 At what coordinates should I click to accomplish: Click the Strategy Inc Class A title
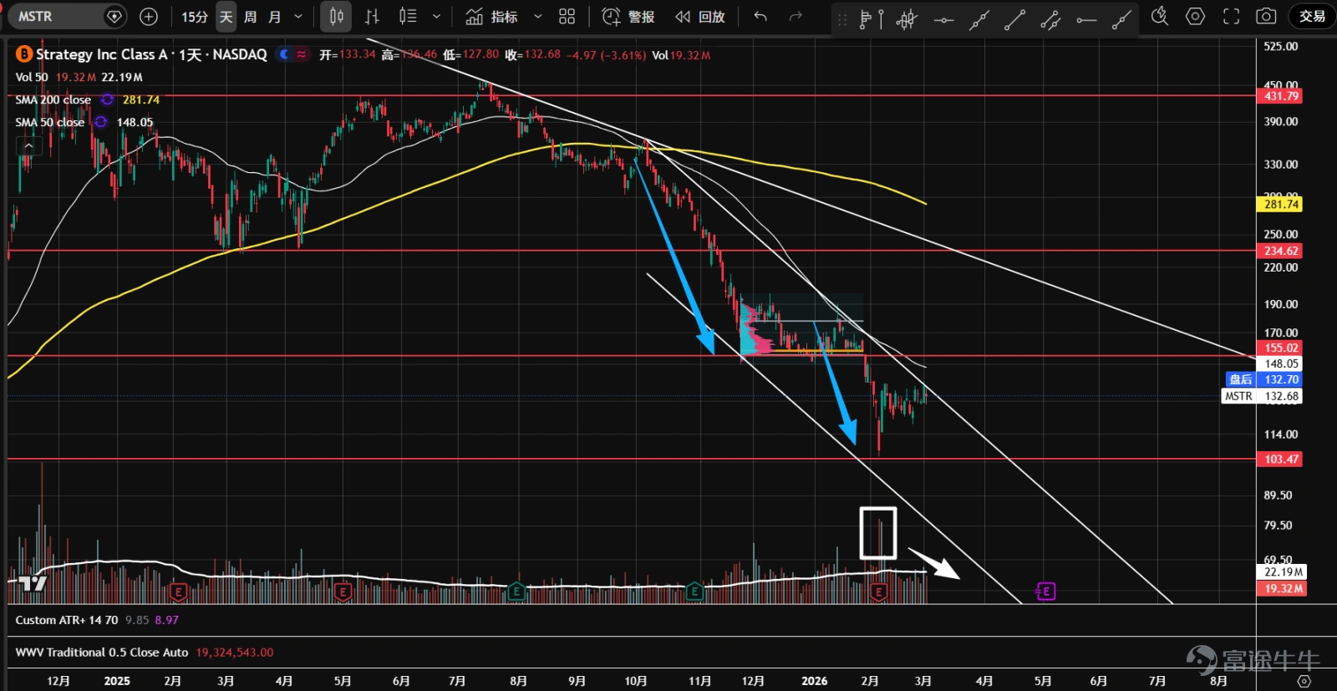[103, 54]
